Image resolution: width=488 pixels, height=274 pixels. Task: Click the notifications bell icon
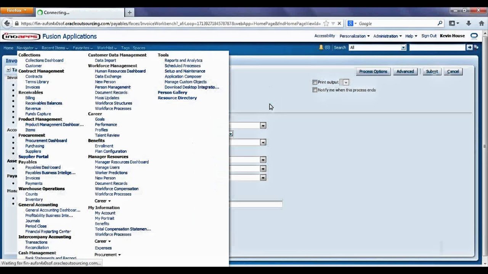point(321,48)
